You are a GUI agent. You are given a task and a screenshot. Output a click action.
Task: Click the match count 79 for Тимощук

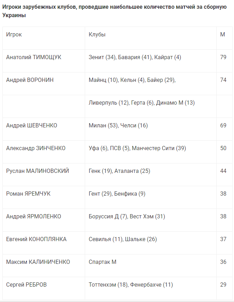click(x=224, y=57)
